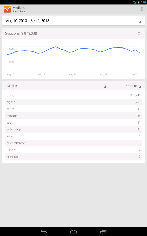
Task: Tap the Android back navigation button
Action: pos(44,232)
